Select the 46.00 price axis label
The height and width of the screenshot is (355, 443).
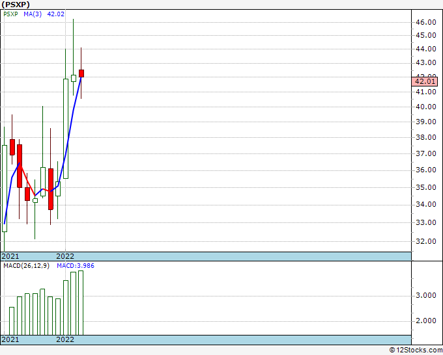click(426, 22)
